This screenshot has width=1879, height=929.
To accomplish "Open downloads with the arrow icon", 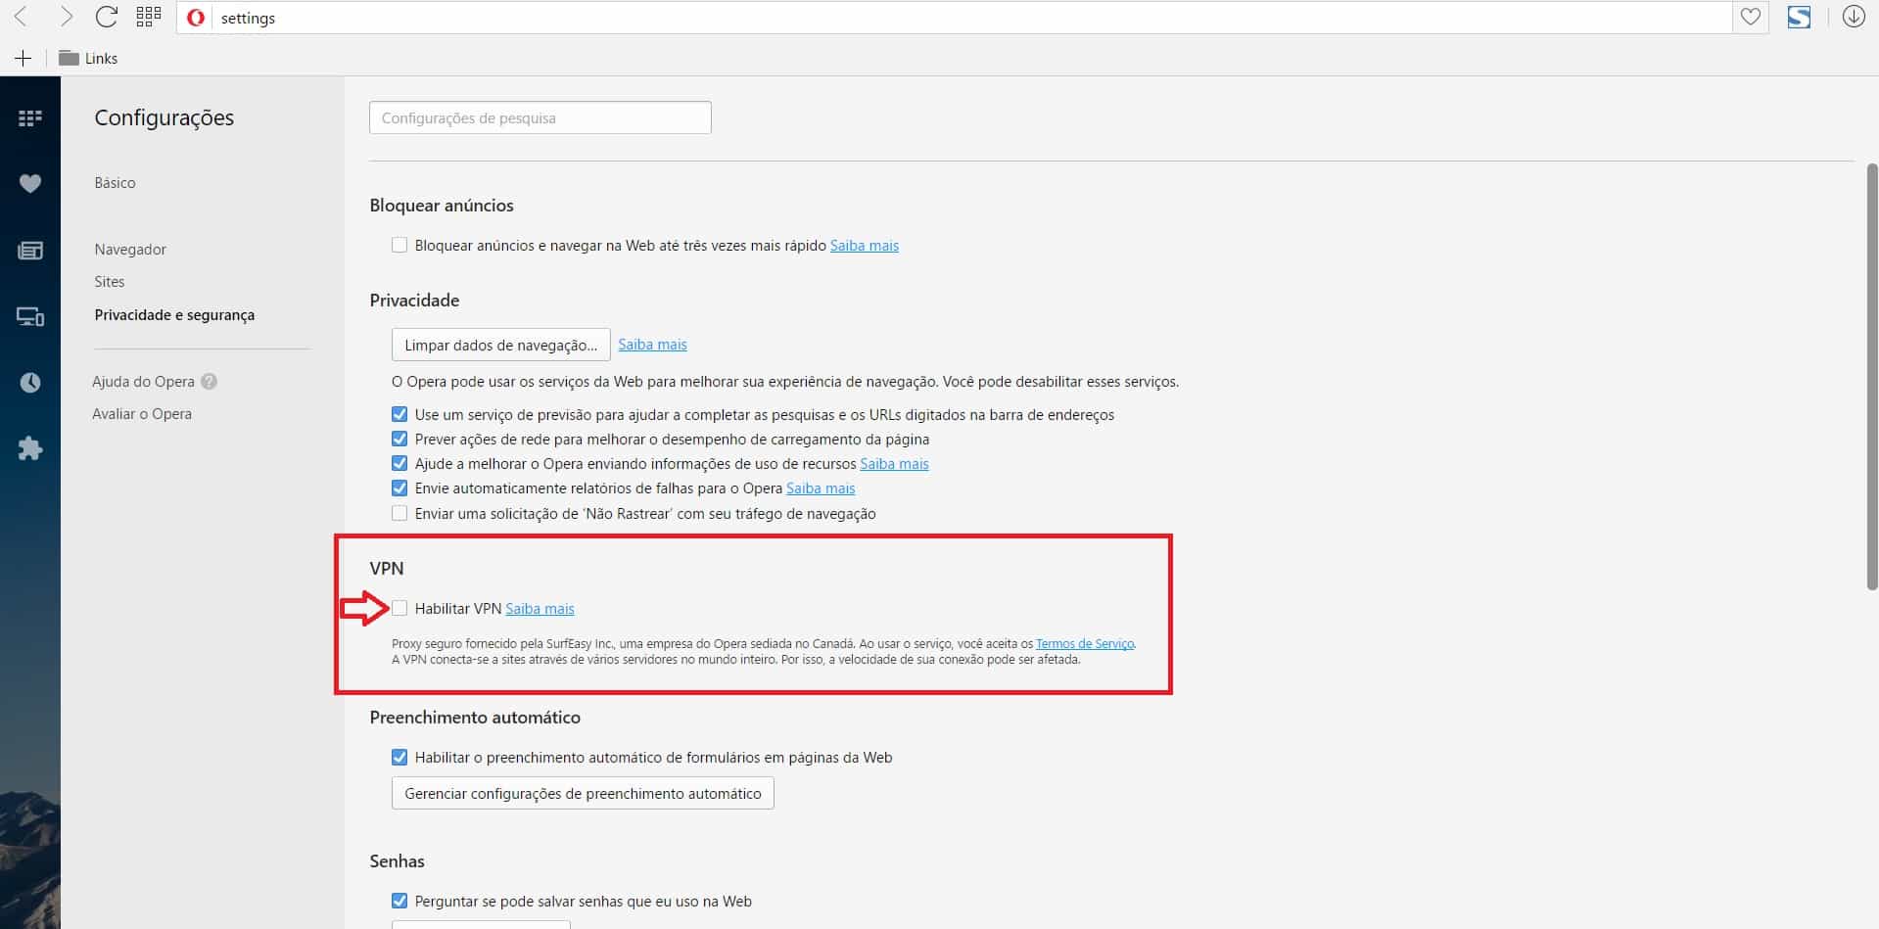I will (x=1854, y=17).
